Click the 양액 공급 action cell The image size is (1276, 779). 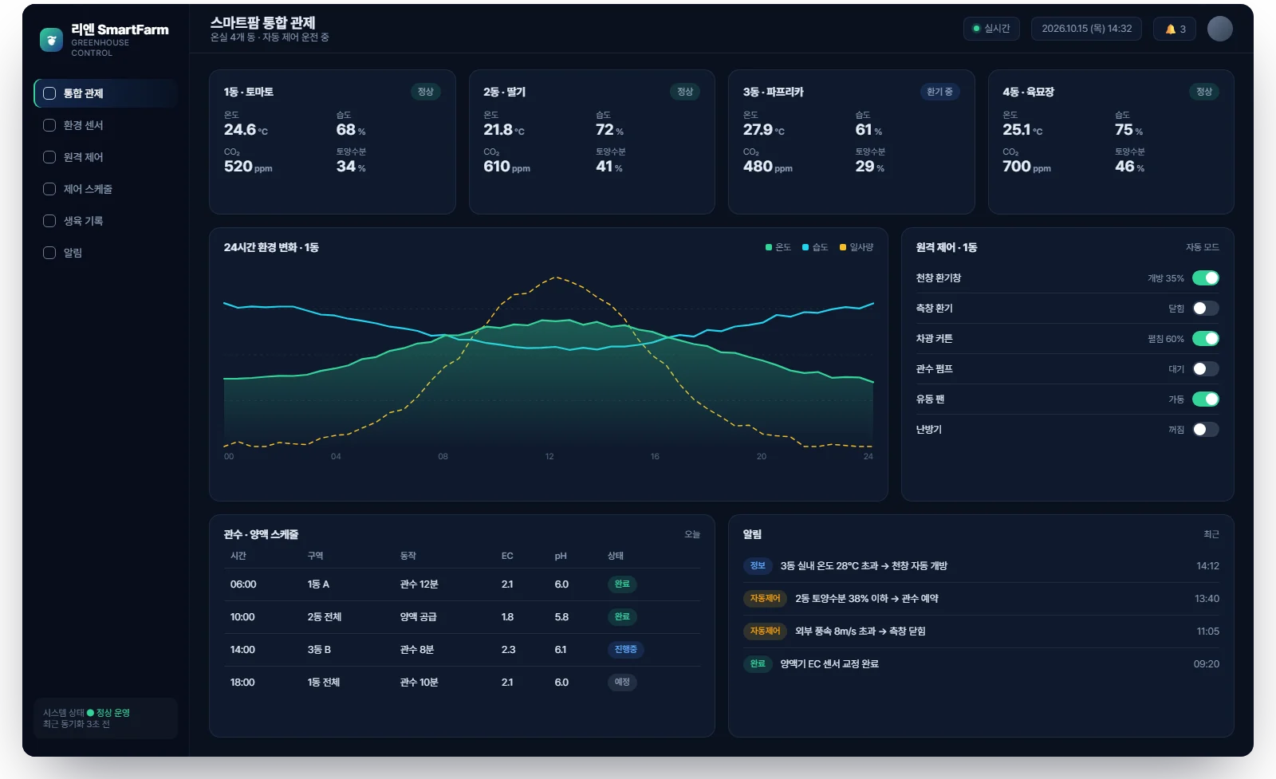coord(418,617)
